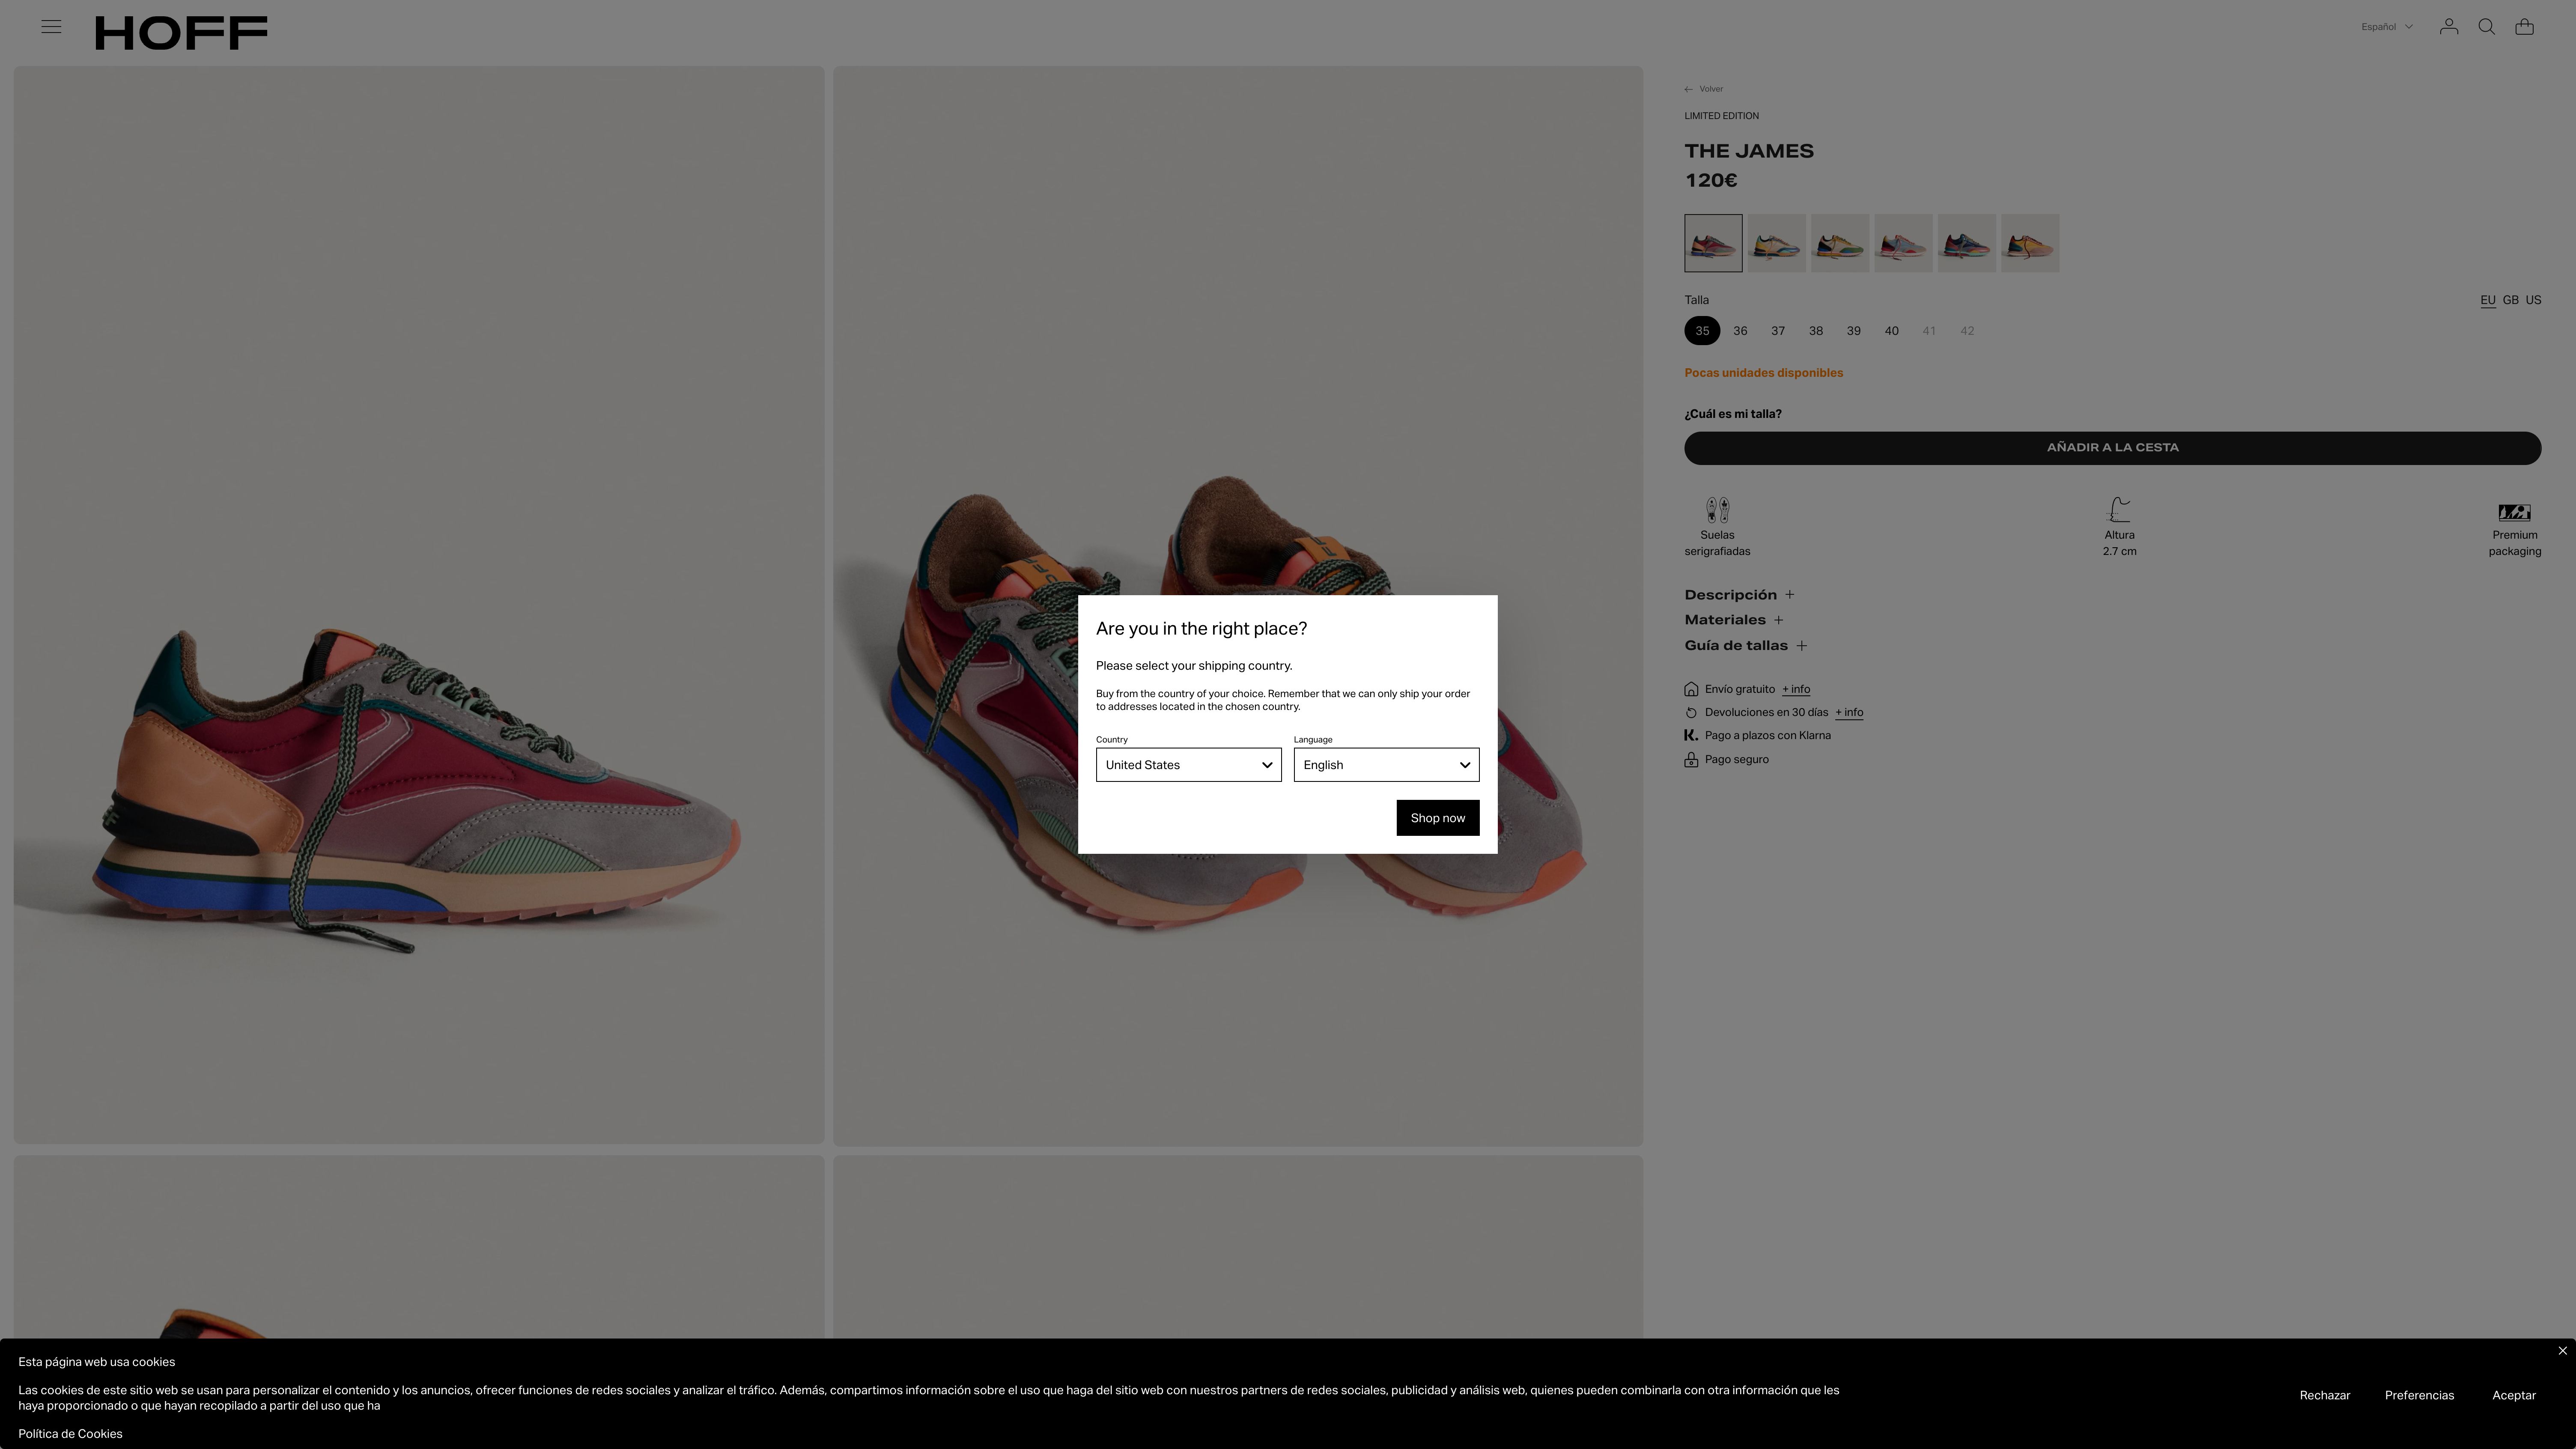Open the search magnifier icon
This screenshot has width=2576, height=1449.
2486,27
